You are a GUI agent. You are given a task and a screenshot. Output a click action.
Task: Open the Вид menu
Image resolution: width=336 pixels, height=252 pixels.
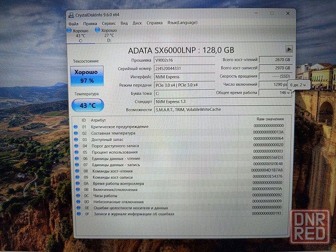(x=124, y=23)
